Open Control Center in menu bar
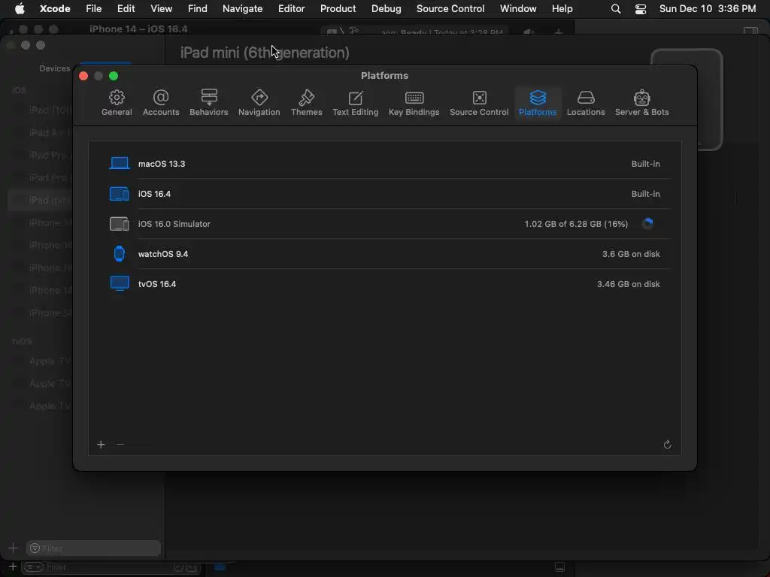Screen dimensions: 770x577 pyautogui.click(x=641, y=9)
